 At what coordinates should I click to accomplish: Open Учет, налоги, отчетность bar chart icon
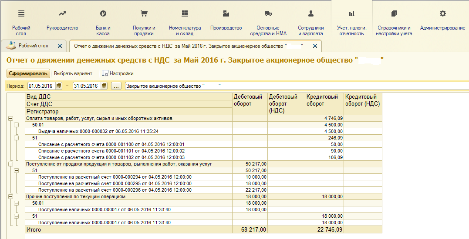coord(352,14)
